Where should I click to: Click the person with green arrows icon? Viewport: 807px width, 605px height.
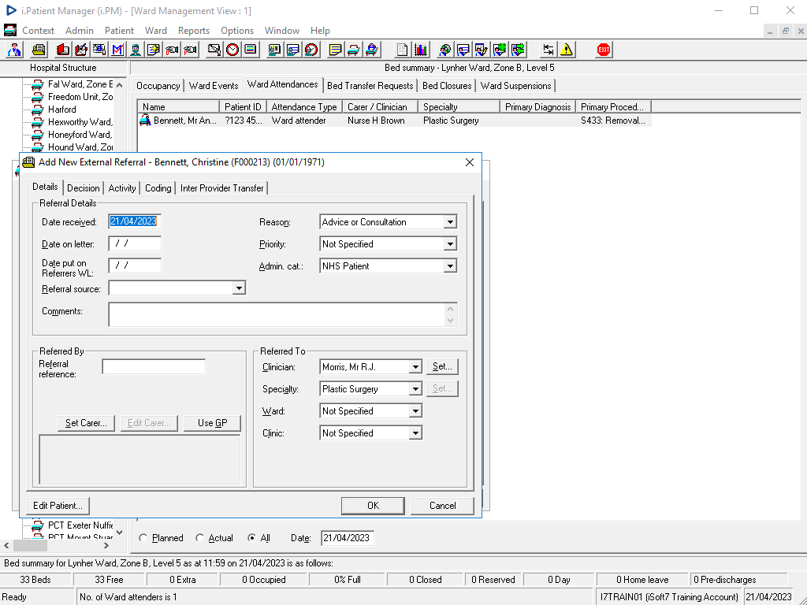pos(519,50)
